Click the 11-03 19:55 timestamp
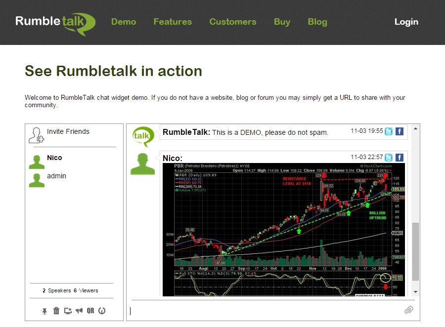This screenshot has width=445, height=327. tap(367, 131)
